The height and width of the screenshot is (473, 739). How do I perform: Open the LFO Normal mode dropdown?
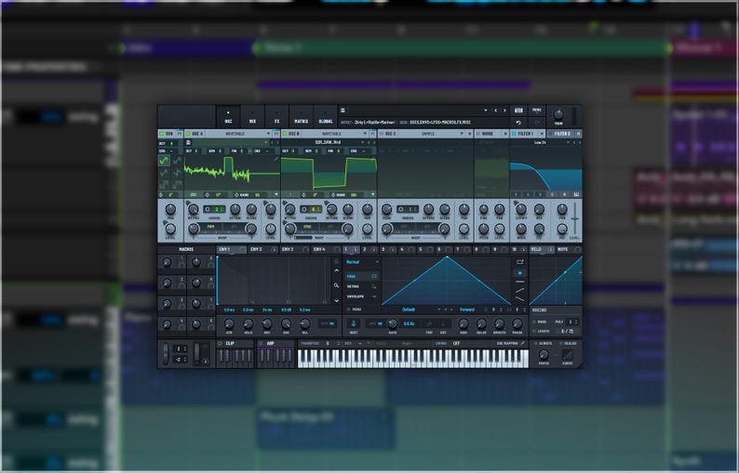click(362, 262)
